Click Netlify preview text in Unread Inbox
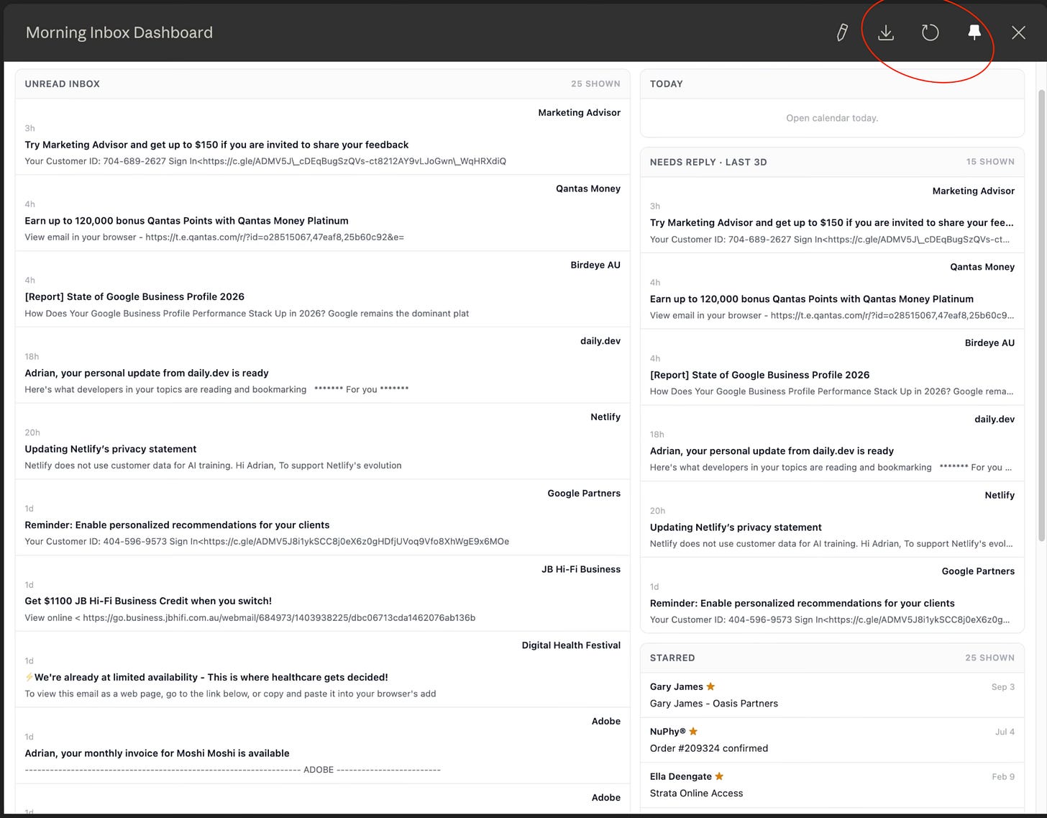The width and height of the screenshot is (1047, 818). click(x=214, y=465)
